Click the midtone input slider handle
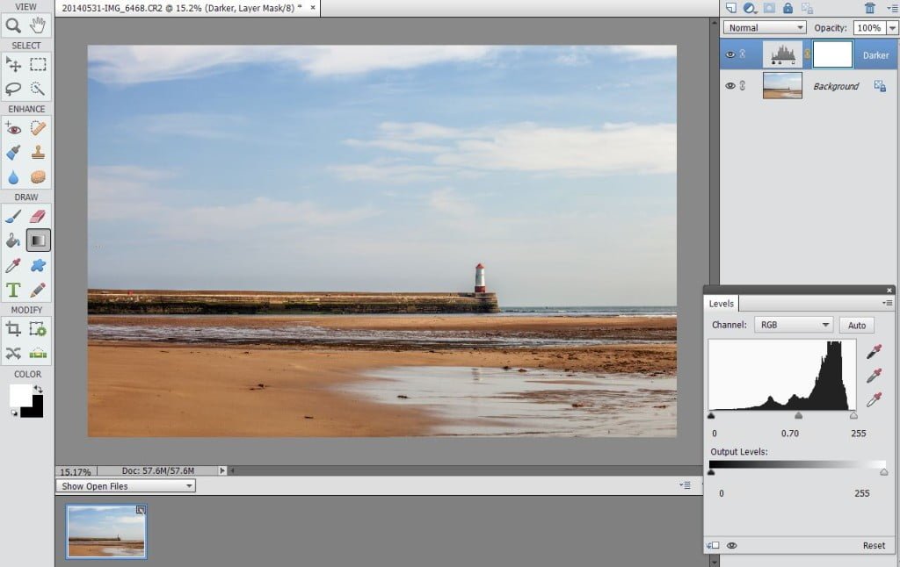This screenshot has width=900, height=567. (x=798, y=415)
